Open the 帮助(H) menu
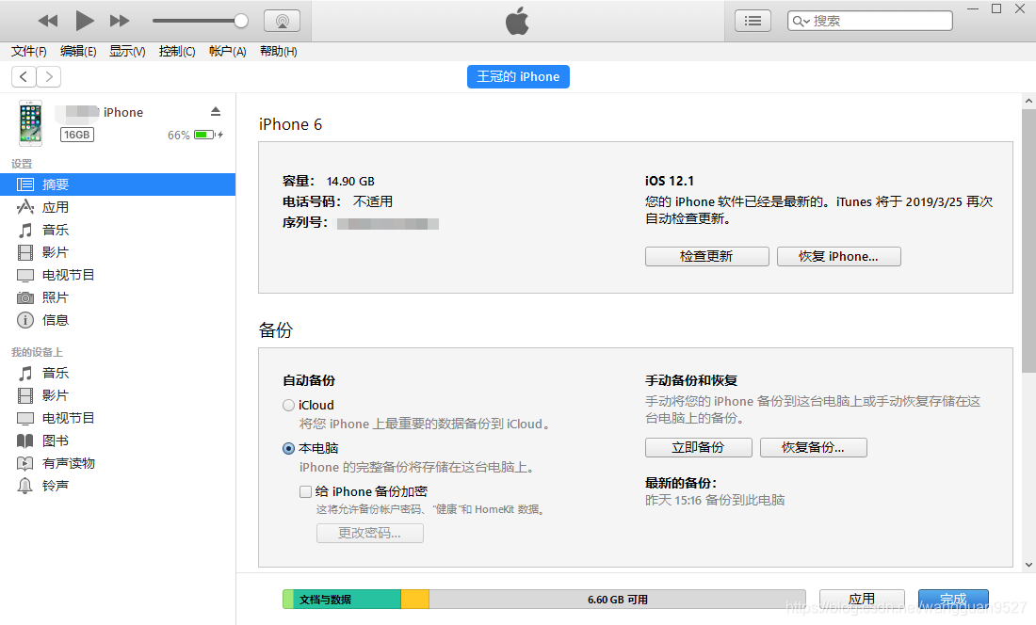Image resolution: width=1036 pixels, height=625 pixels. 278,52
